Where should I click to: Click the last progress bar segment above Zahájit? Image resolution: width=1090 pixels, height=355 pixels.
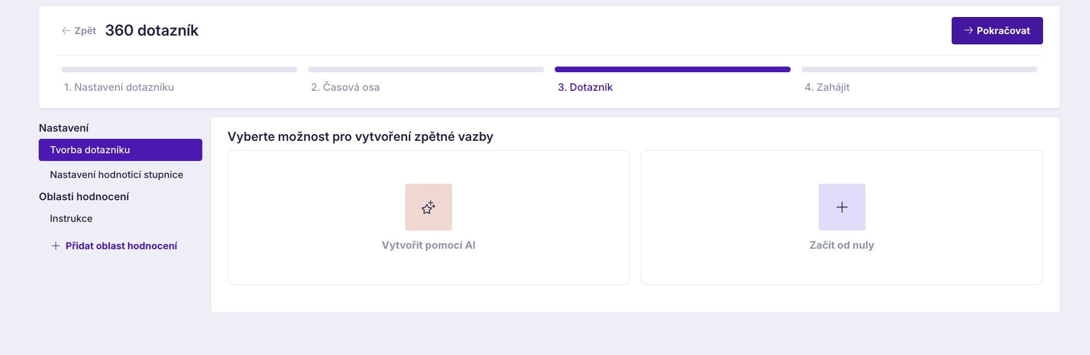point(919,69)
